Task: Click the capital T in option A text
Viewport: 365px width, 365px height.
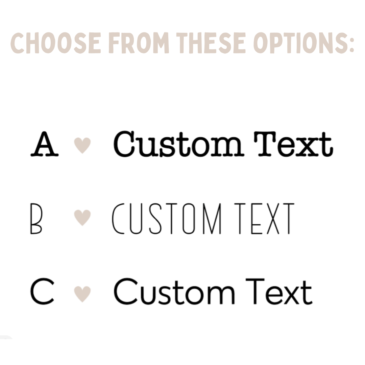Action: (x=265, y=144)
